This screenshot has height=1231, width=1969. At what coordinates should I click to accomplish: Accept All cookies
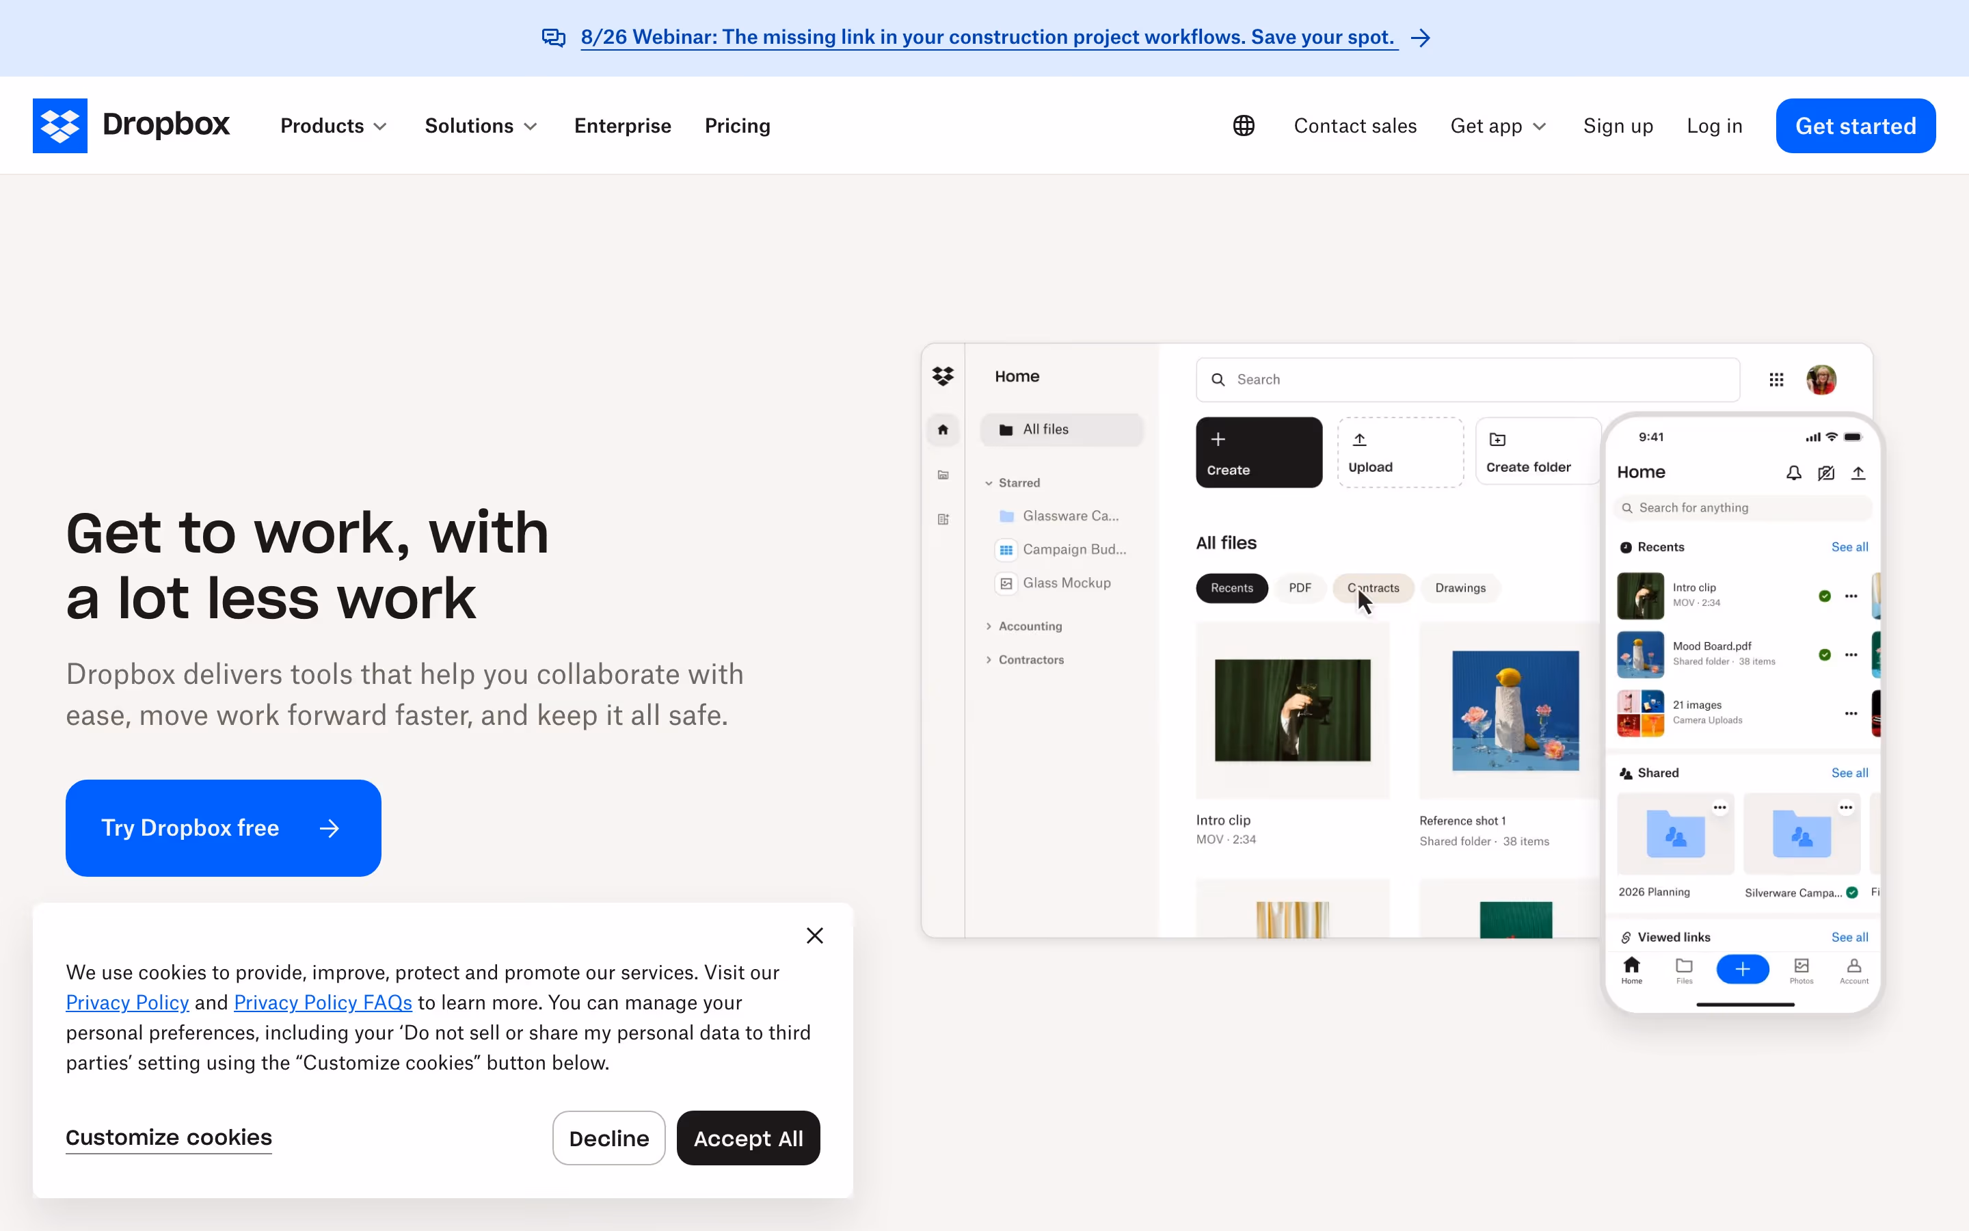(748, 1138)
